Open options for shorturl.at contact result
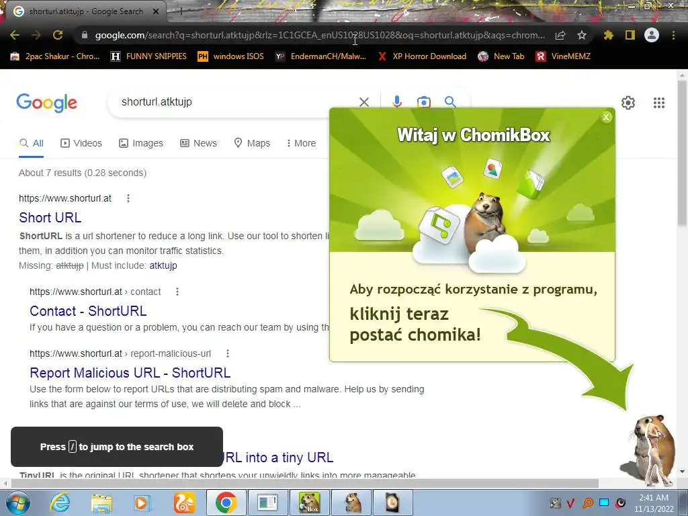 pos(177,292)
